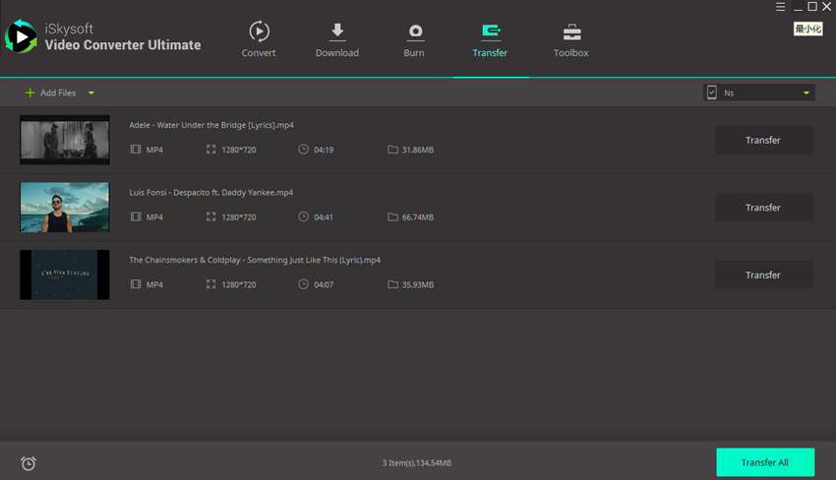The height and width of the screenshot is (480, 836).
Task: Click the iSkysoft play logo icon
Action: coord(21,36)
